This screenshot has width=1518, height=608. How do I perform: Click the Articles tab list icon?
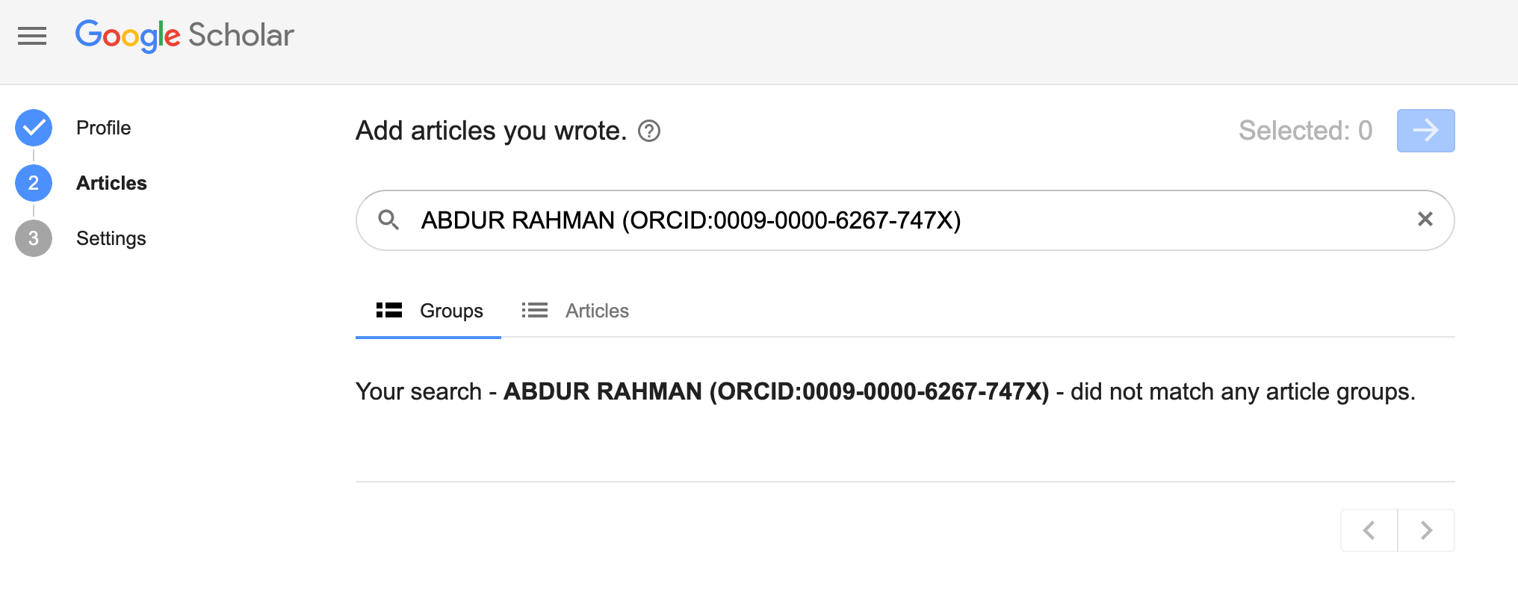535,310
